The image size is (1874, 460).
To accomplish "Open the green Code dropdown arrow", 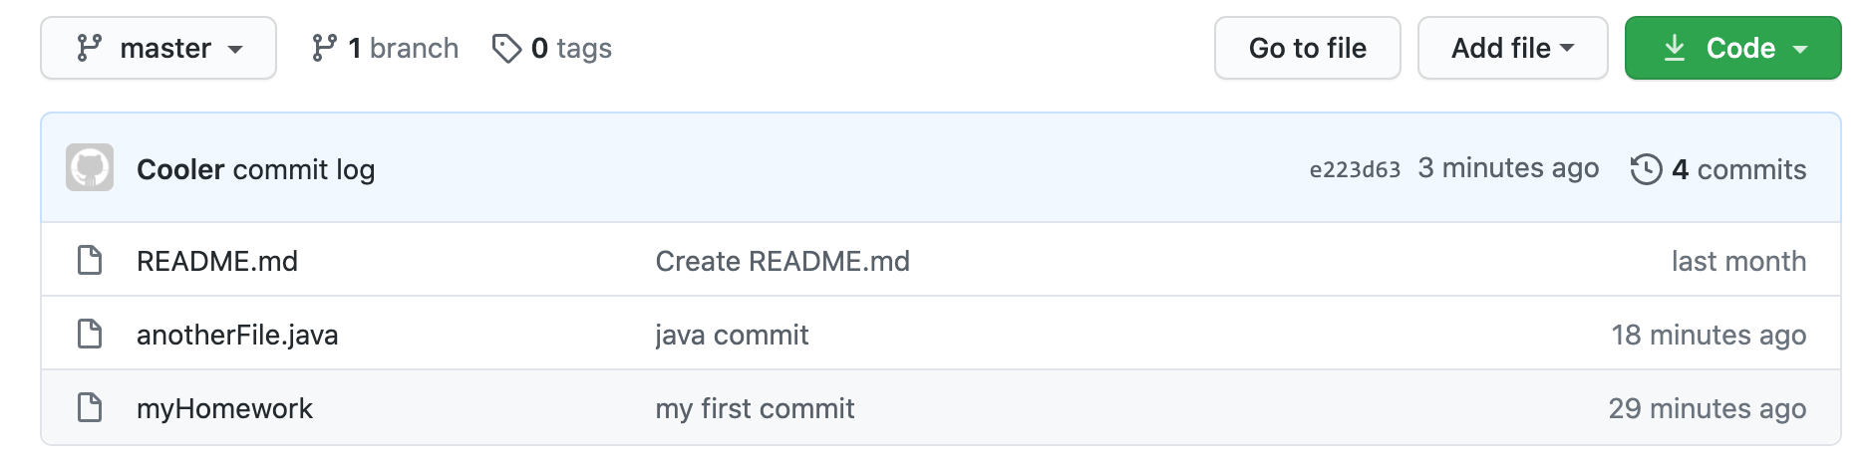I will click(x=1800, y=49).
